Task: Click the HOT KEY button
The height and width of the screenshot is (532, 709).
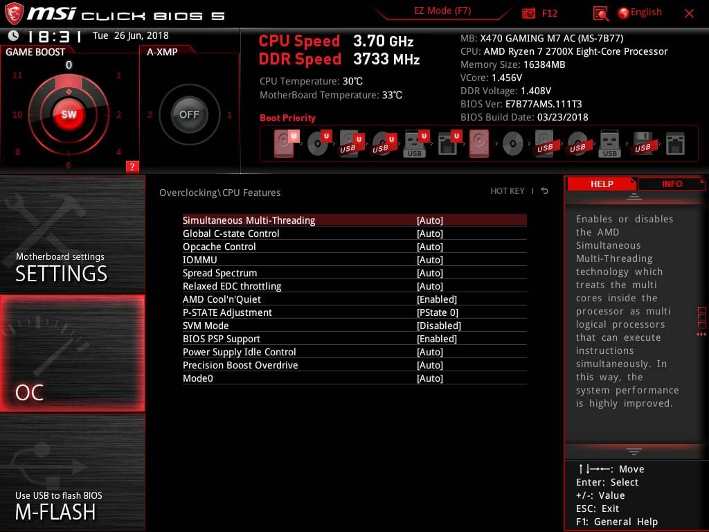Action: (x=508, y=191)
